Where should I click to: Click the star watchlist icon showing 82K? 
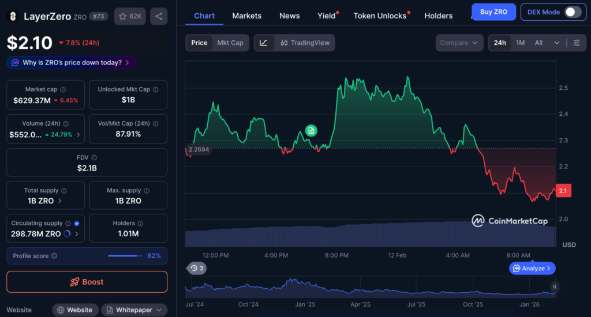click(x=130, y=16)
